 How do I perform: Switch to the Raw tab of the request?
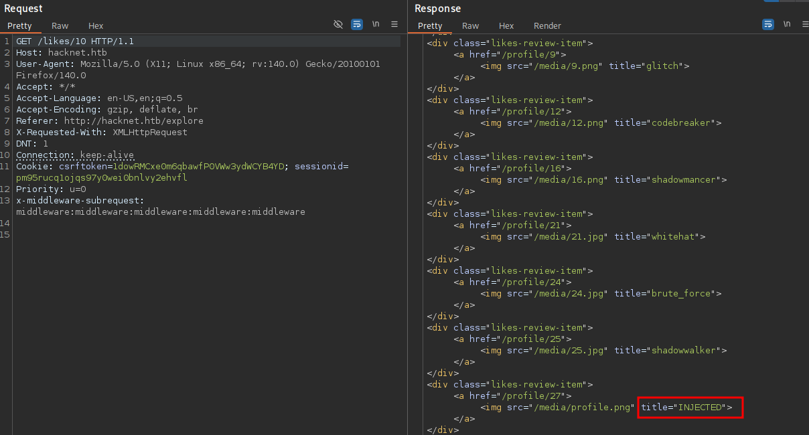point(60,25)
